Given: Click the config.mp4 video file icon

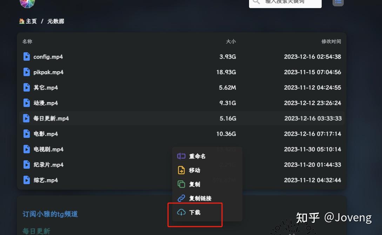Looking at the screenshot, I should pos(27,56).
